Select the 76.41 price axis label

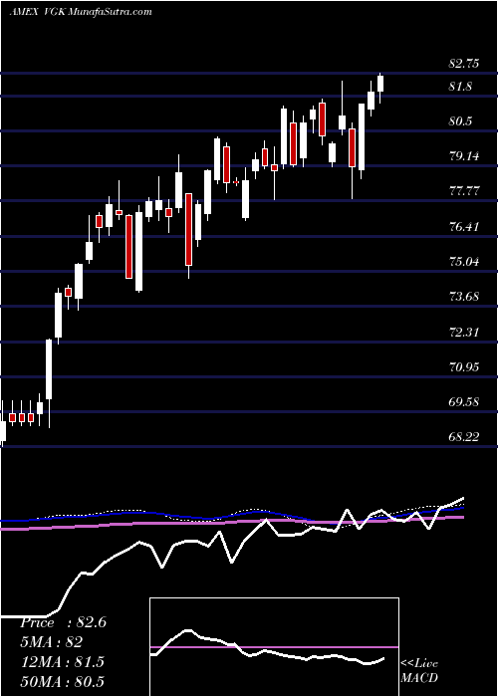[x=464, y=227]
